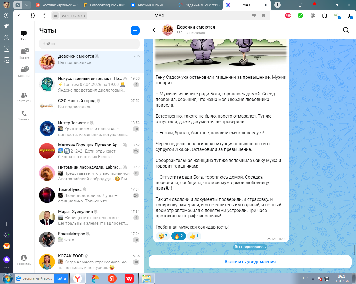The image size is (356, 284).
Task: Click the Yandex home icon in address bar
Action: coord(32,16)
